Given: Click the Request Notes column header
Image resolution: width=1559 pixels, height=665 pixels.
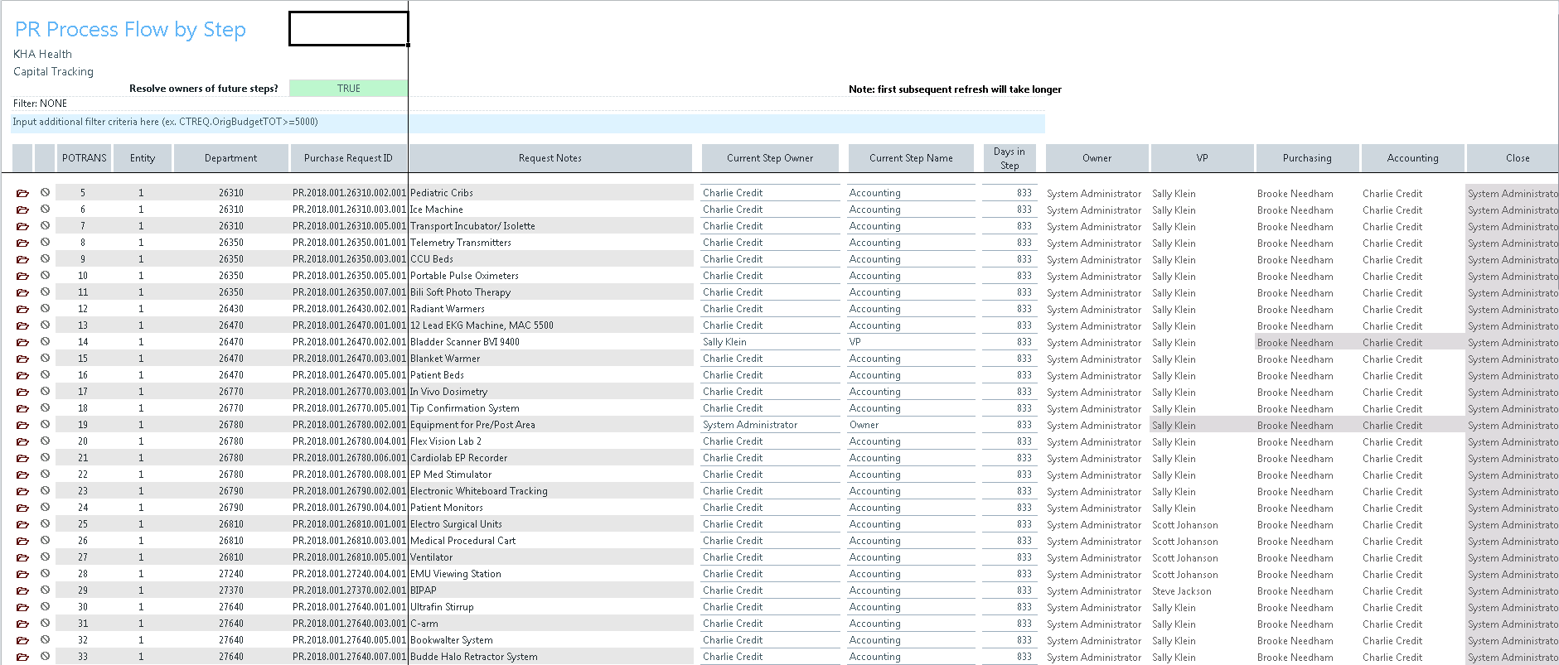Looking at the screenshot, I should coord(550,158).
